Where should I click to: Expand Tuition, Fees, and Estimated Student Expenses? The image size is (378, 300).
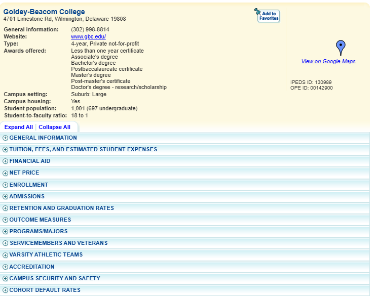point(184,149)
